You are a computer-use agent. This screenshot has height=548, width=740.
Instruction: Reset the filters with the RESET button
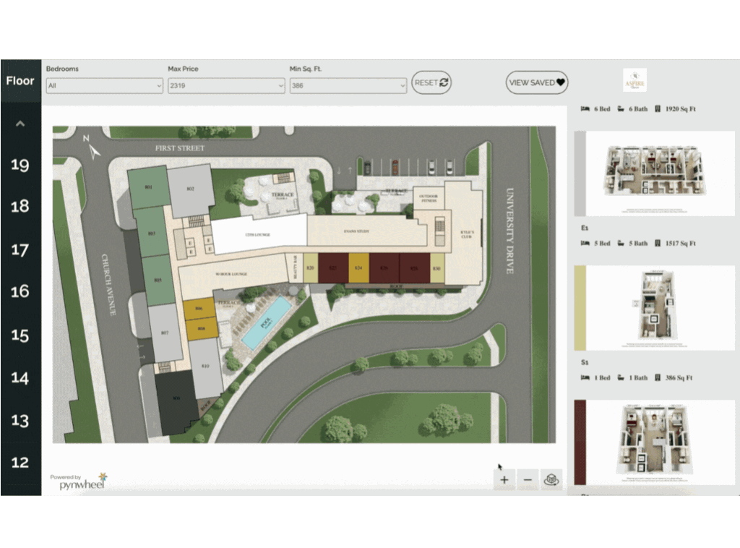[431, 82]
